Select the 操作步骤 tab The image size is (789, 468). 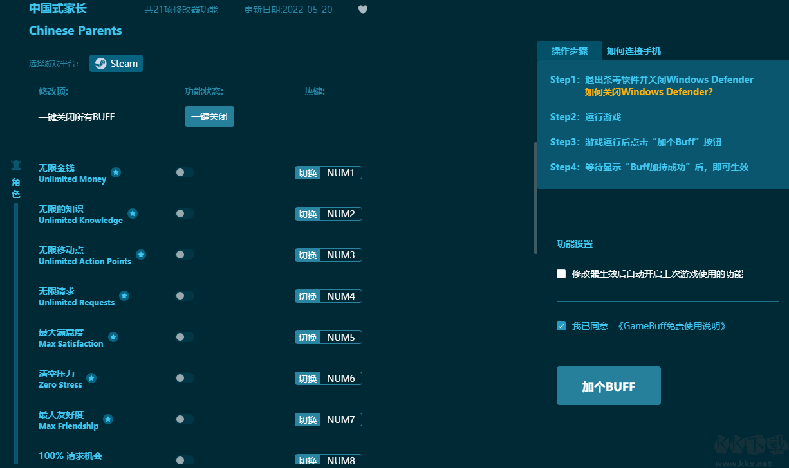point(569,51)
